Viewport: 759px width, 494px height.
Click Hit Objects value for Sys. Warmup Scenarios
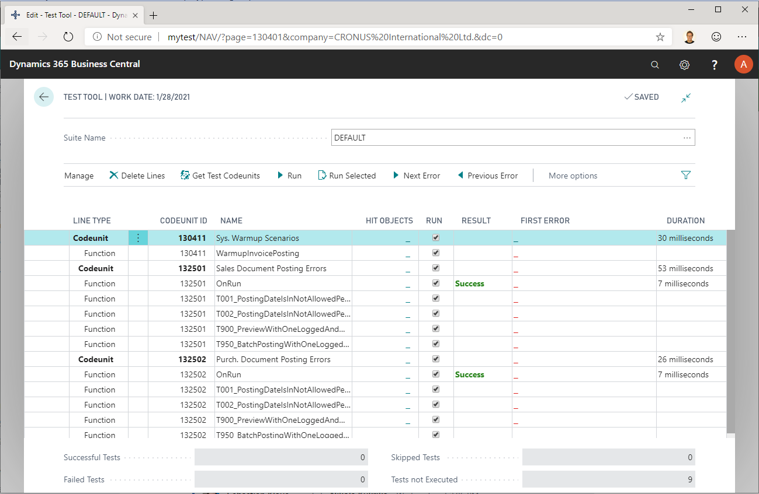[407, 239]
